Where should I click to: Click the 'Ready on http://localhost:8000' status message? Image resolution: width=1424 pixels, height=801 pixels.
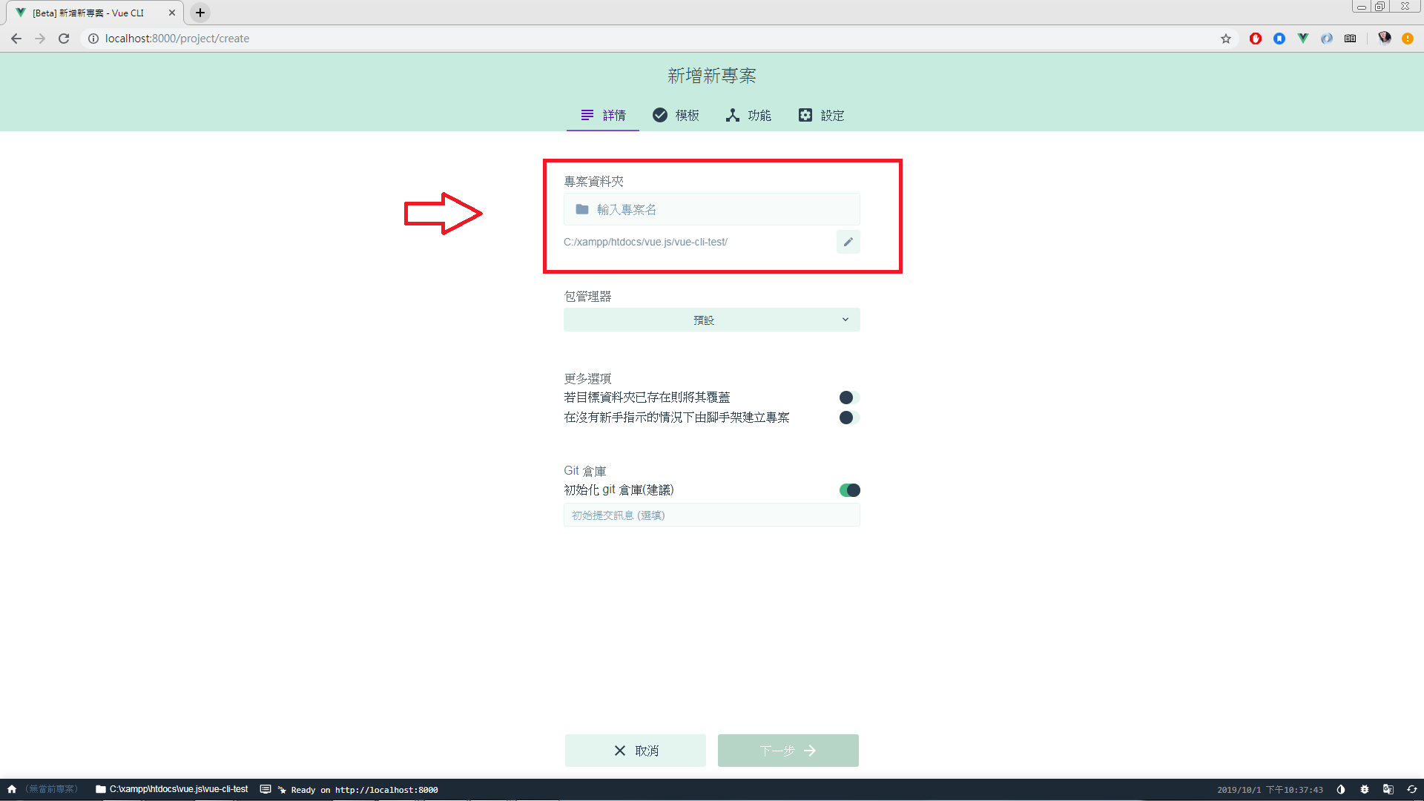tap(364, 790)
